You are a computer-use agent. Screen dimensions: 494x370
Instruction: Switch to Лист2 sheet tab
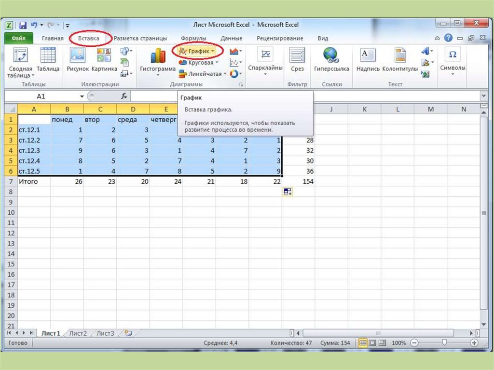(78, 333)
